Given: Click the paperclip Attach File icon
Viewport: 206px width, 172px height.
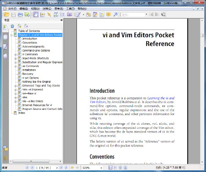Looking at the screenshot, I should pos(89,14).
